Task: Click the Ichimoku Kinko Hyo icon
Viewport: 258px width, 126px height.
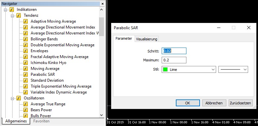Action: click(x=25, y=63)
